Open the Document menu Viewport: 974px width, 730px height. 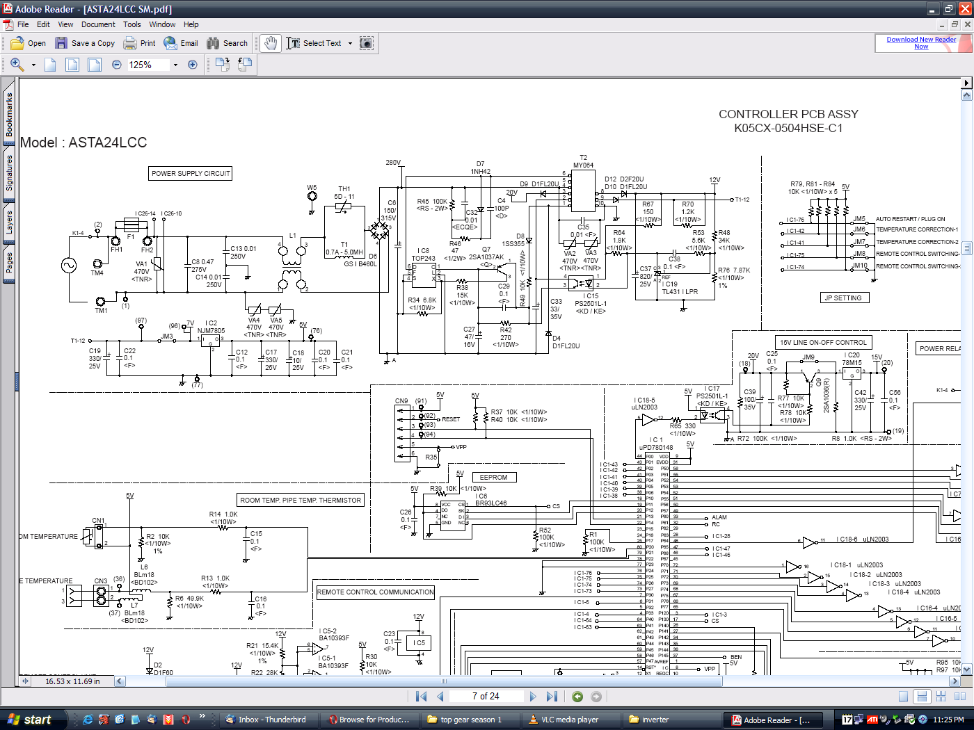tap(98, 24)
